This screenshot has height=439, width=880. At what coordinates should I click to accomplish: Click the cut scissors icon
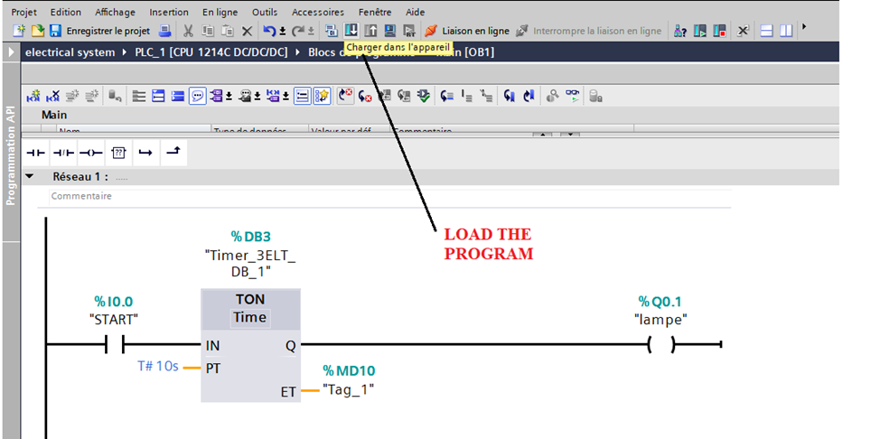coord(188,31)
